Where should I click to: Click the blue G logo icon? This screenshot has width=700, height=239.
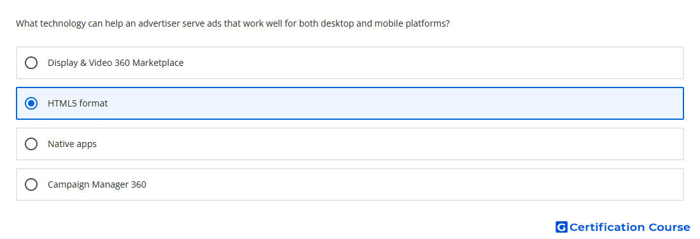pos(561,227)
